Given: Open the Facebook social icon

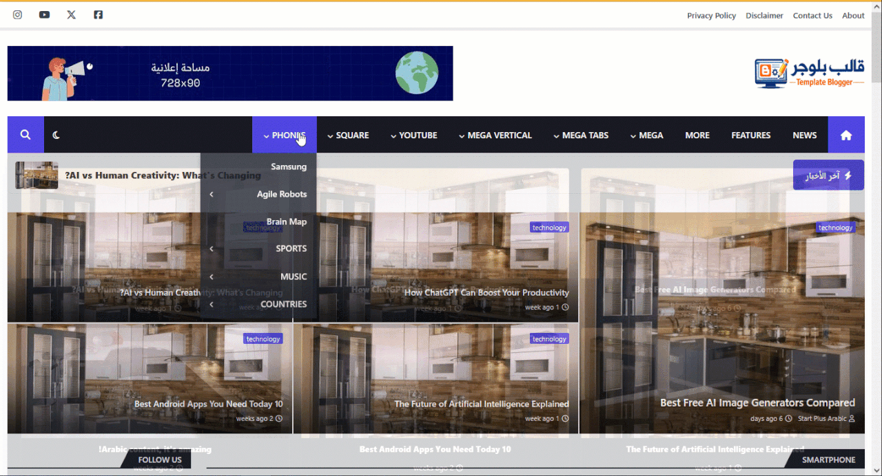Looking at the screenshot, I should (x=99, y=14).
